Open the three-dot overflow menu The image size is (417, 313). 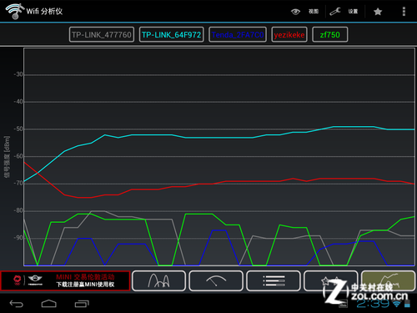(x=404, y=12)
